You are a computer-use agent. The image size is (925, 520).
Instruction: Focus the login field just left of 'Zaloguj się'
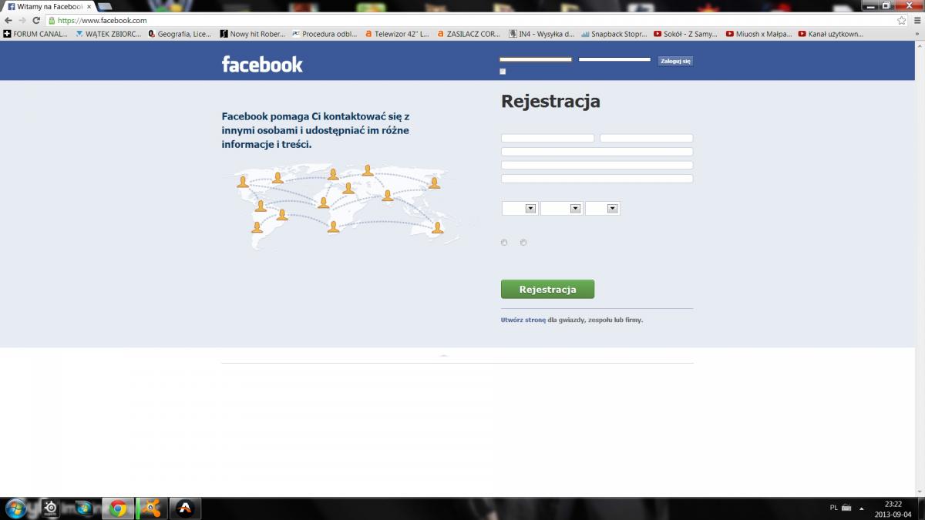(x=614, y=59)
